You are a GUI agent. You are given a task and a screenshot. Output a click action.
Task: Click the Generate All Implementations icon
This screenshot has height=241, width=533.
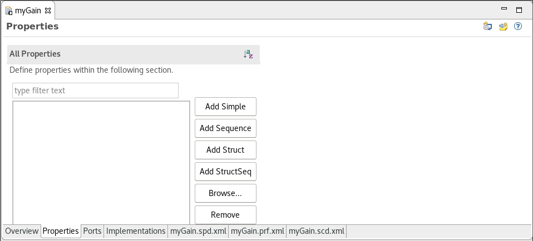[487, 26]
